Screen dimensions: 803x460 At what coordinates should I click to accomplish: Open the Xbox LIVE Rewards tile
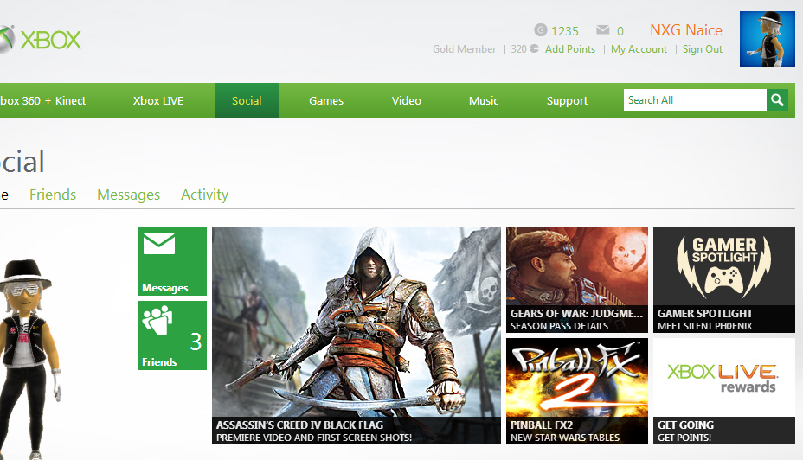point(724,391)
